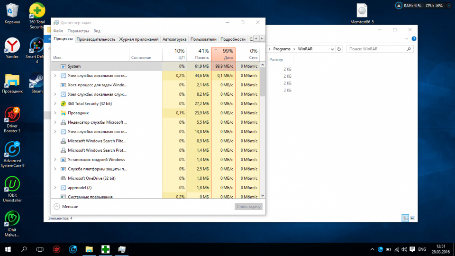Open the Параметры menu

[x=78, y=31]
